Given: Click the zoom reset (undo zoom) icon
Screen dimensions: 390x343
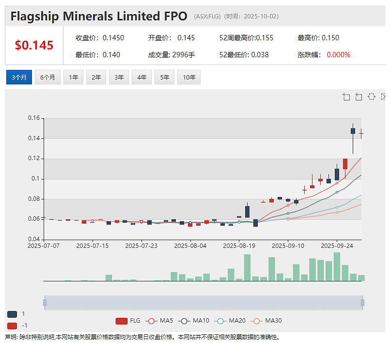Looking at the screenshot, I should pos(359,97).
